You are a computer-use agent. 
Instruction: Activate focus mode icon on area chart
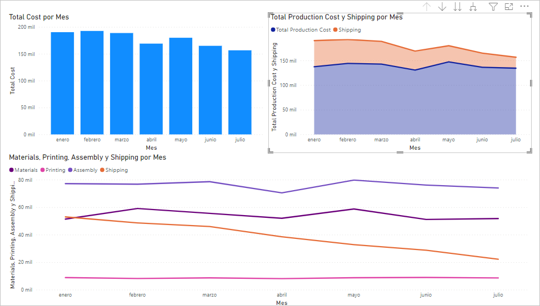509,7
